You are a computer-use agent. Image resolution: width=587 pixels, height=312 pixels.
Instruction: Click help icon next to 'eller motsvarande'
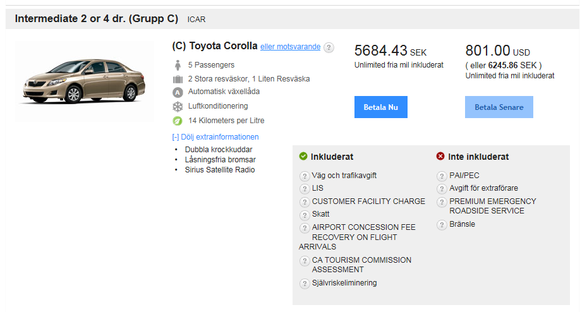[329, 47]
